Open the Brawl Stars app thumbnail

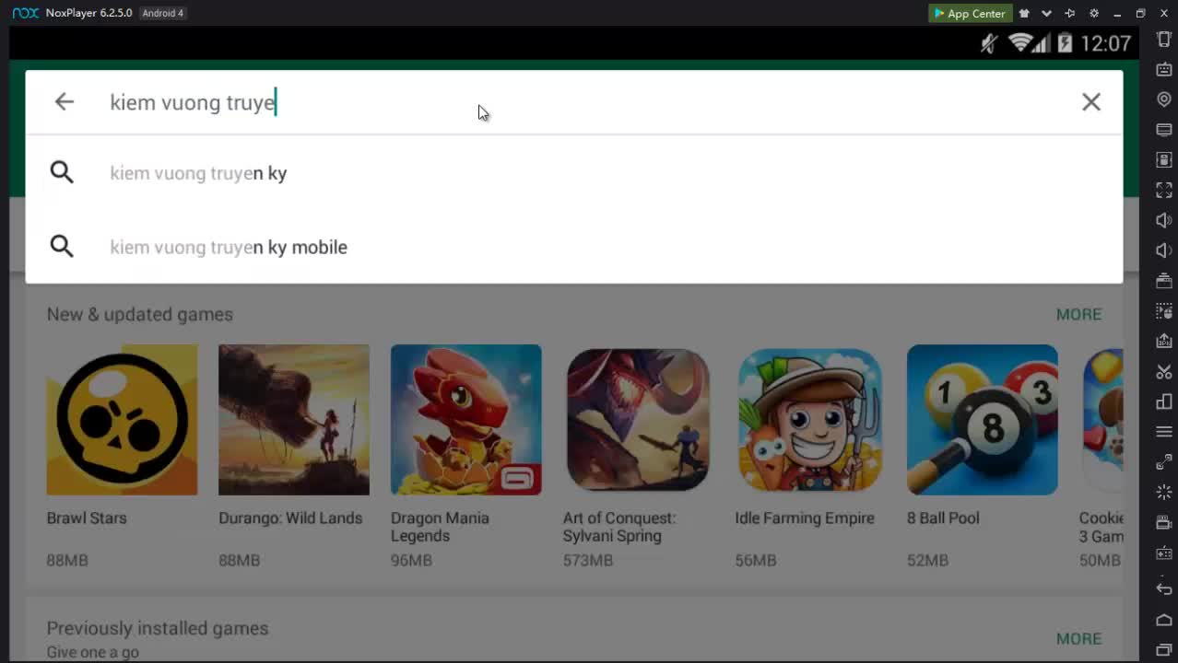122,420
